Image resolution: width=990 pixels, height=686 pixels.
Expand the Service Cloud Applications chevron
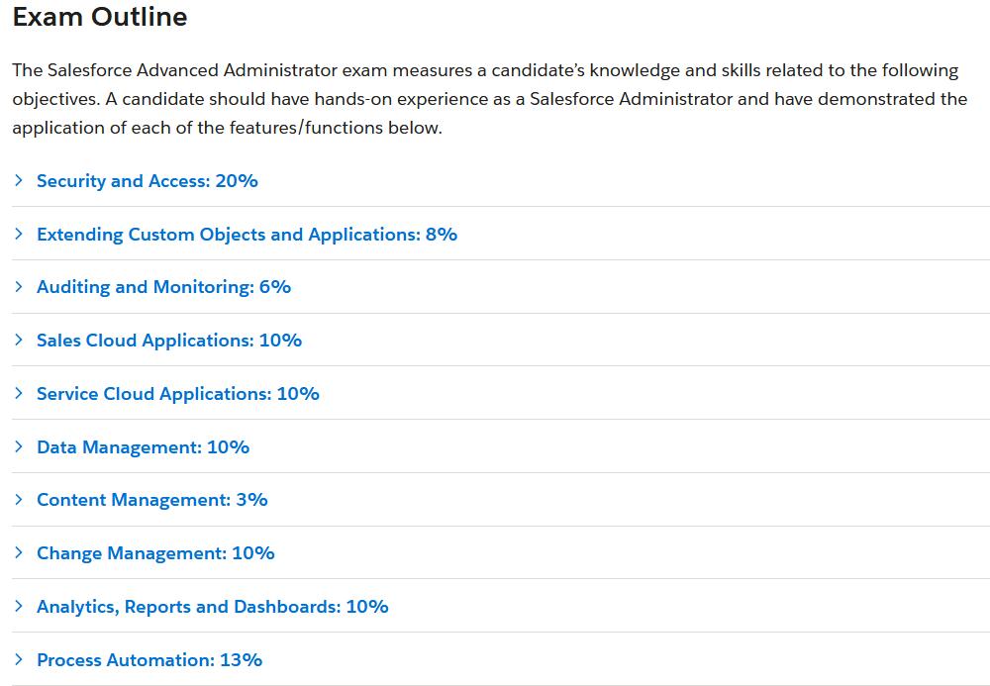(18, 393)
